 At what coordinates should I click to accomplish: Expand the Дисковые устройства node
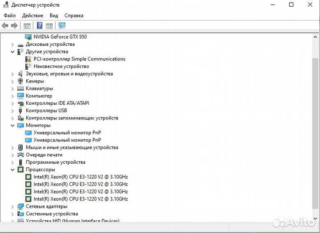pyautogui.click(x=12, y=45)
